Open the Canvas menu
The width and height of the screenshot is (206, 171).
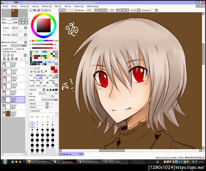pos(24,6)
